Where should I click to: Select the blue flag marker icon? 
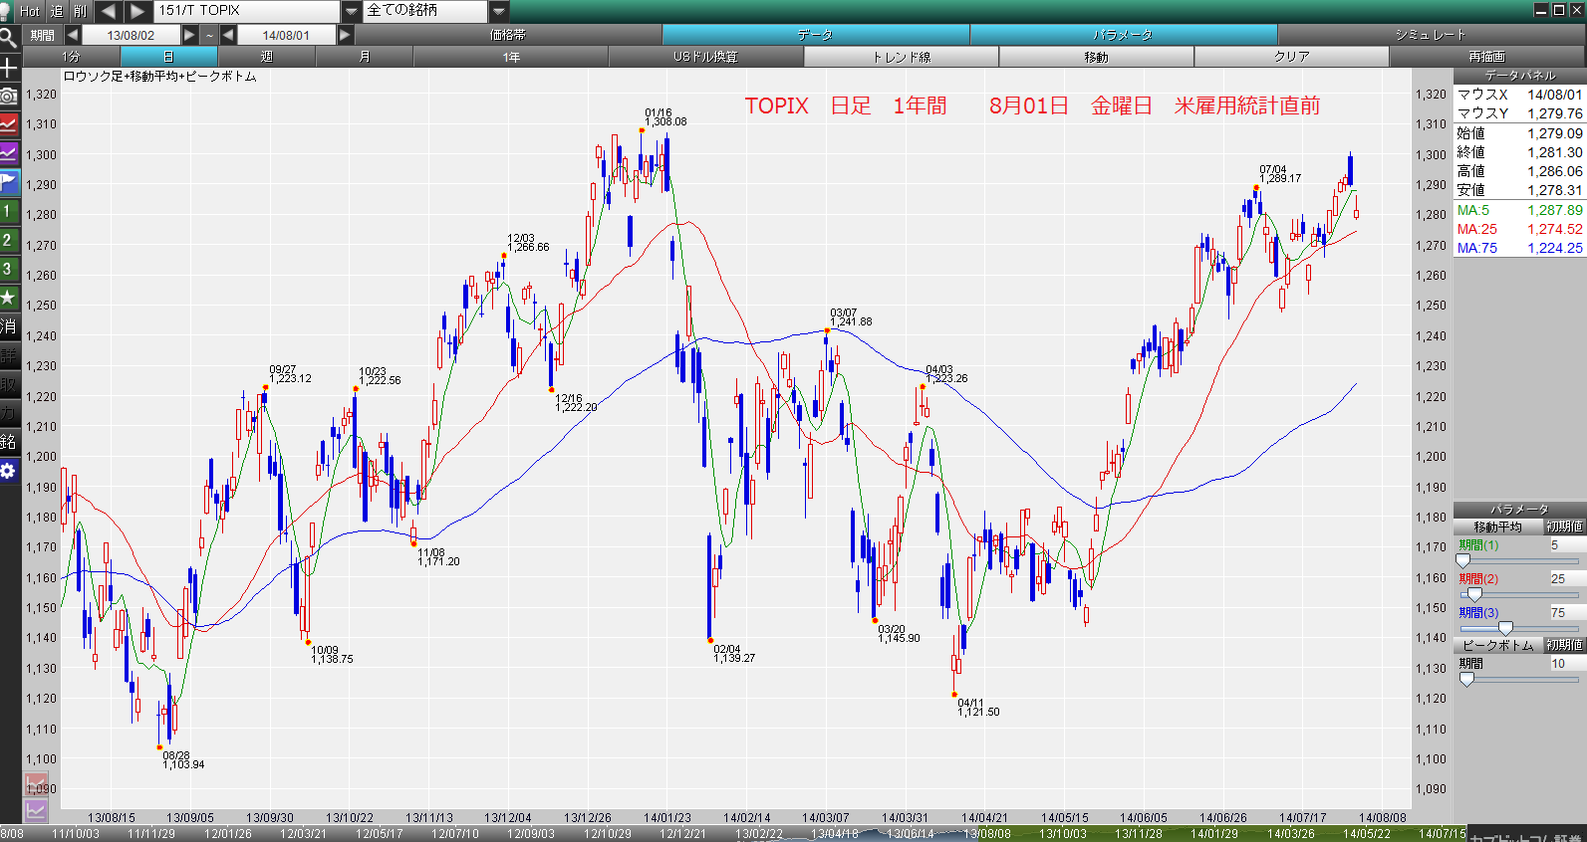point(9,182)
